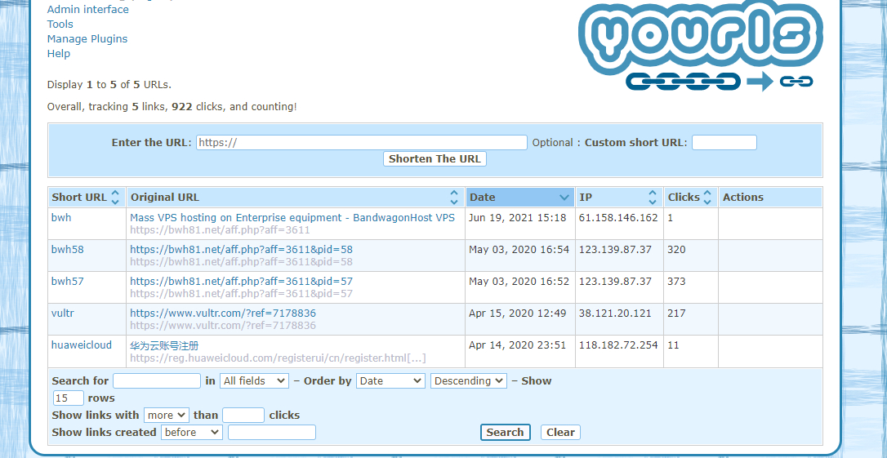Click the Original URL column header
Viewport: 887px width, 458px height.
click(x=296, y=198)
